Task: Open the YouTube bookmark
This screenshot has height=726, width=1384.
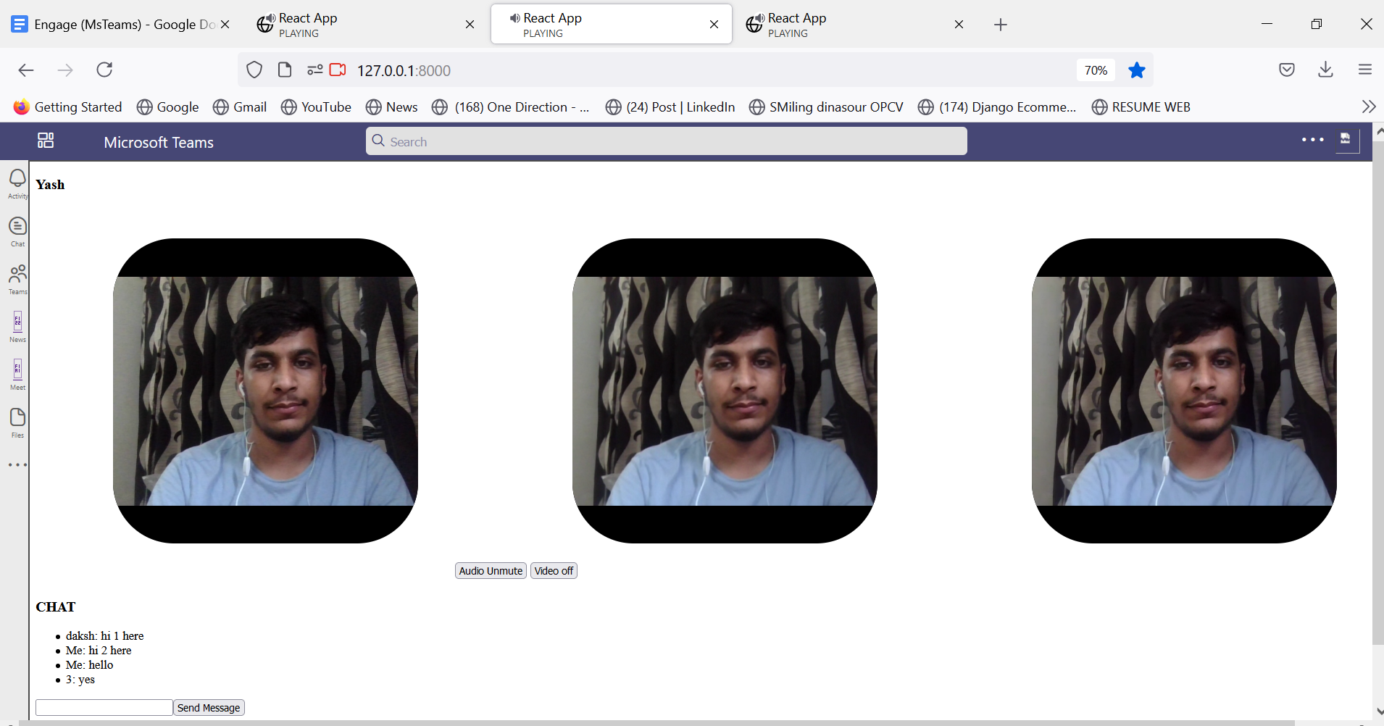Action: click(x=325, y=107)
